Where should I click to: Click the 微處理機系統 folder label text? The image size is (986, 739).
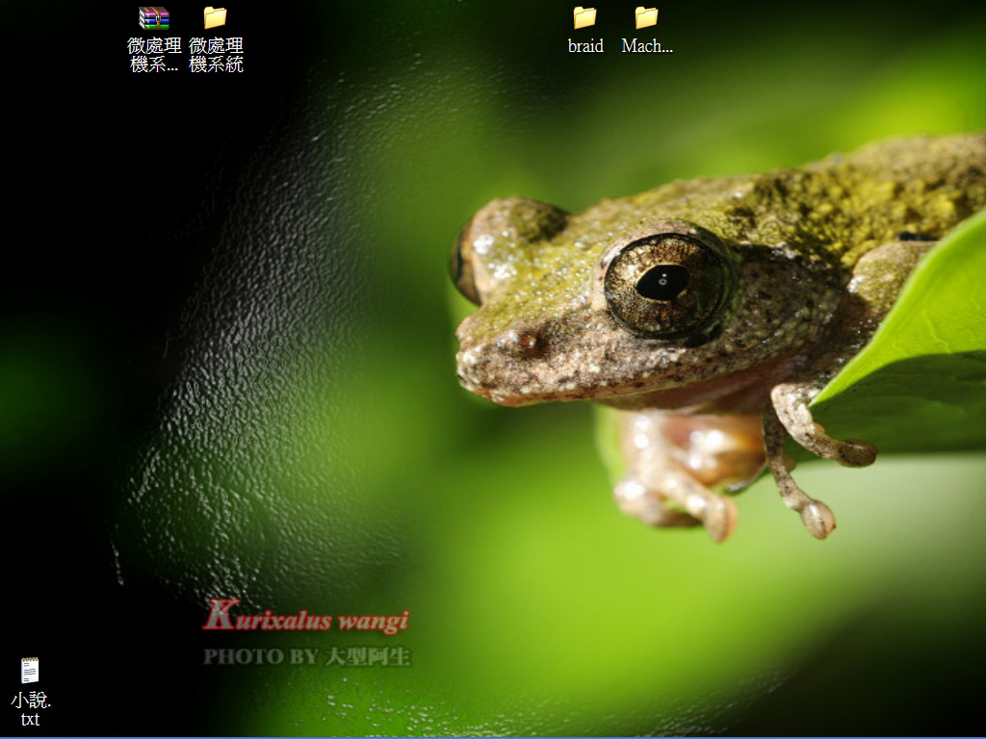point(216,55)
